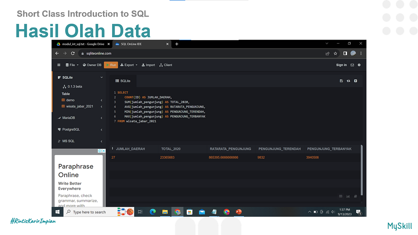Image resolution: width=418 pixels, height=235 pixels.
Task: Open PowerPoint from the taskbar
Action: 239,212
